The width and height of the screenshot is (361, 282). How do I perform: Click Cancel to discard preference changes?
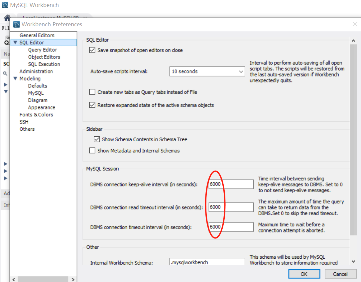(x=340, y=274)
